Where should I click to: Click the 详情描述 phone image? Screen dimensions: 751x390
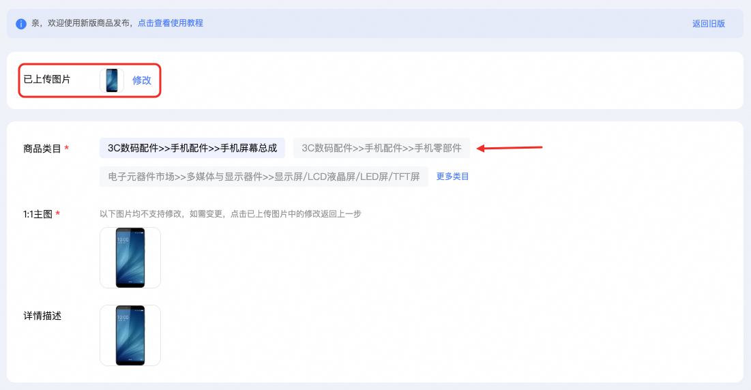coord(130,335)
